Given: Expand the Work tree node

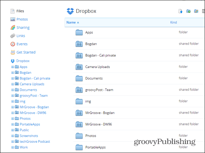Looking at the screenshot, I should coord(12,147).
